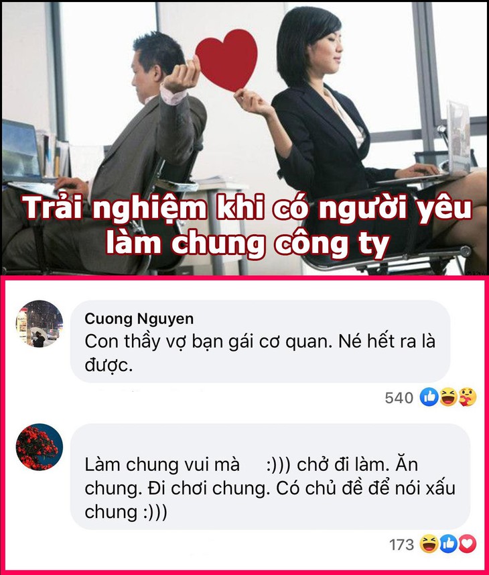This screenshot has width=489, height=575.
Task: Click the Cuong Nguyen name link
Action: tap(139, 319)
